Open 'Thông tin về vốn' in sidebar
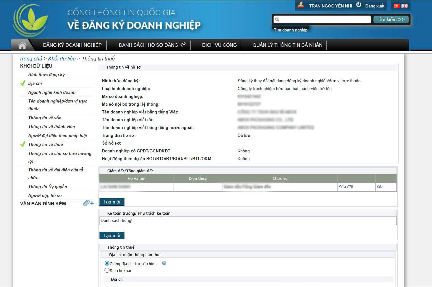The image size is (432, 287). [45, 118]
